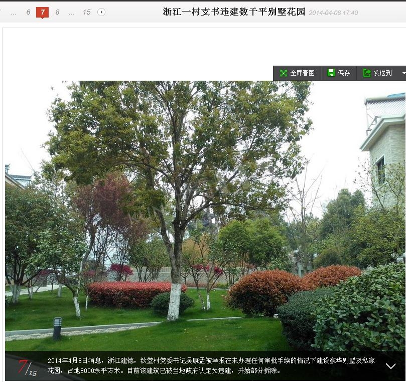Image resolution: width=406 pixels, height=382 pixels.
Task: Jump to page 8 of the gallery
Action: tap(58, 12)
